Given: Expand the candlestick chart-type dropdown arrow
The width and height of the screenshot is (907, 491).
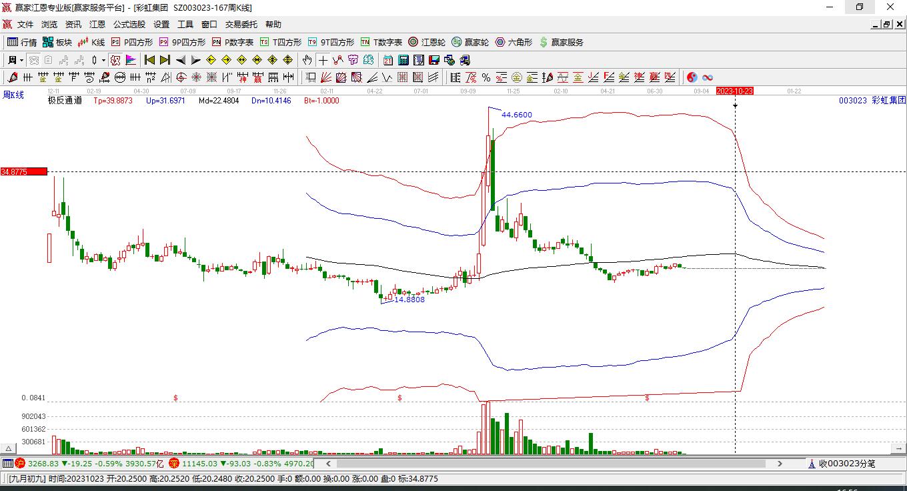Looking at the screenshot, I should [x=104, y=60].
